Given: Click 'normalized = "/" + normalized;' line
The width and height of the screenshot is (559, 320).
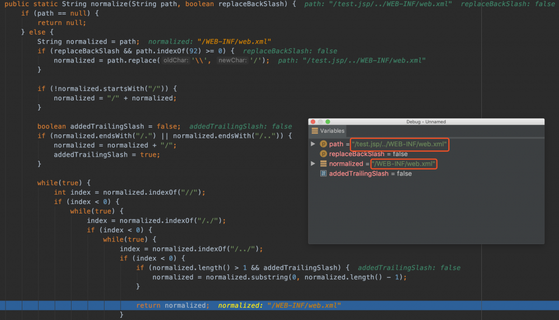Looking at the screenshot, I should point(115,98).
